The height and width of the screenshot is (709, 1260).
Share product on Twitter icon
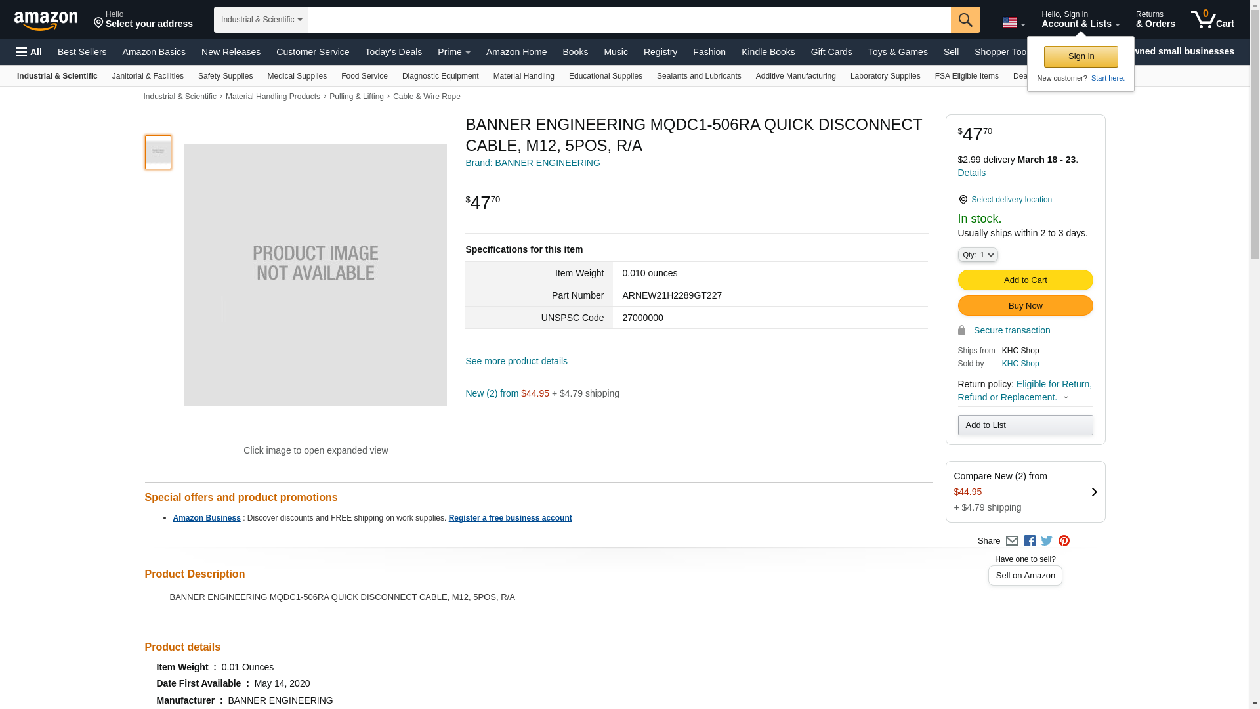pyautogui.click(x=1047, y=541)
